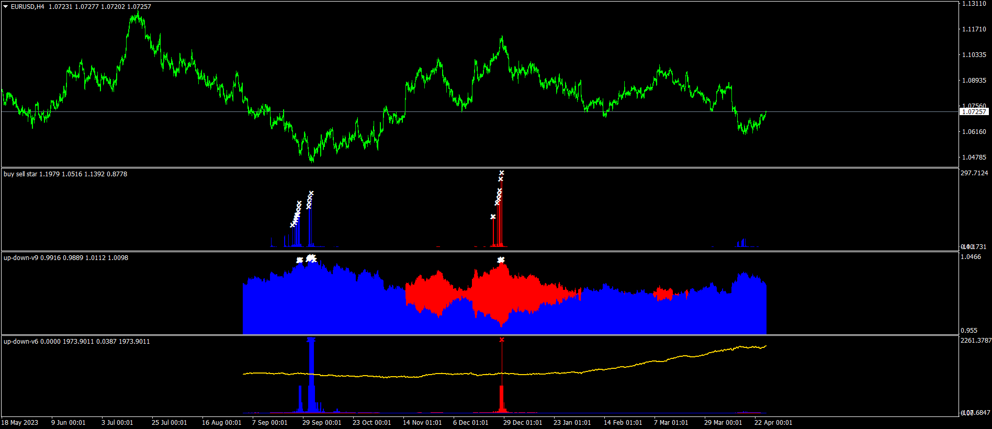The width and height of the screenshot is (992, 429).
Task: Click the 29 Dec 01:01 date label
Action: pyautogui.click(x=523, y=423)
